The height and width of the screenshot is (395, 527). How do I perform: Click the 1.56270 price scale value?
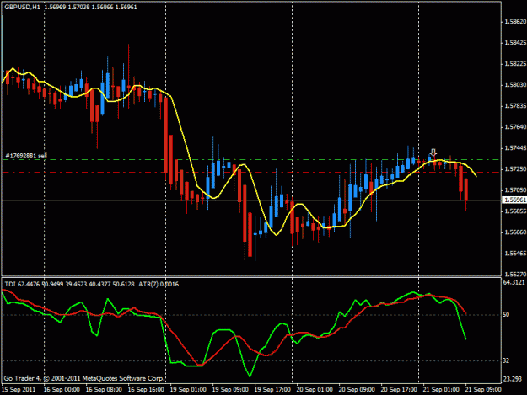coord(515,274)
